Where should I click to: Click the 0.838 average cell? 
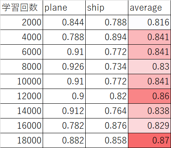pos(149,111)
